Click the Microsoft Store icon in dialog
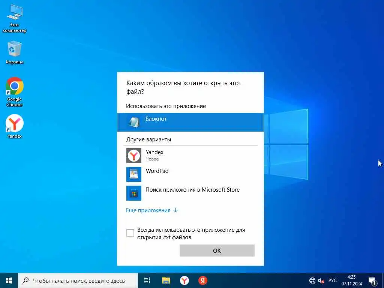Screen dimensions: 384x288 pyautogui.click(x=134, y=193)
